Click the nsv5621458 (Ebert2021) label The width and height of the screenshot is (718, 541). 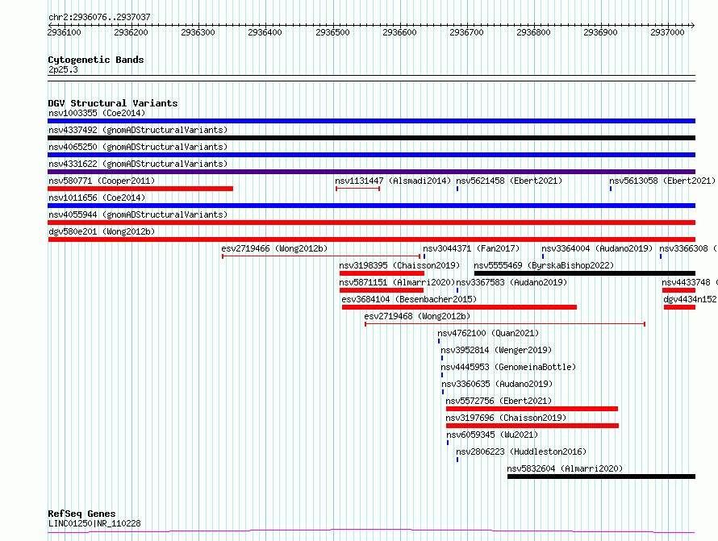[x=509, y=181]
